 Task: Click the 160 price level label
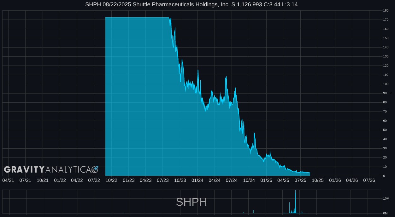pos(386,29)
